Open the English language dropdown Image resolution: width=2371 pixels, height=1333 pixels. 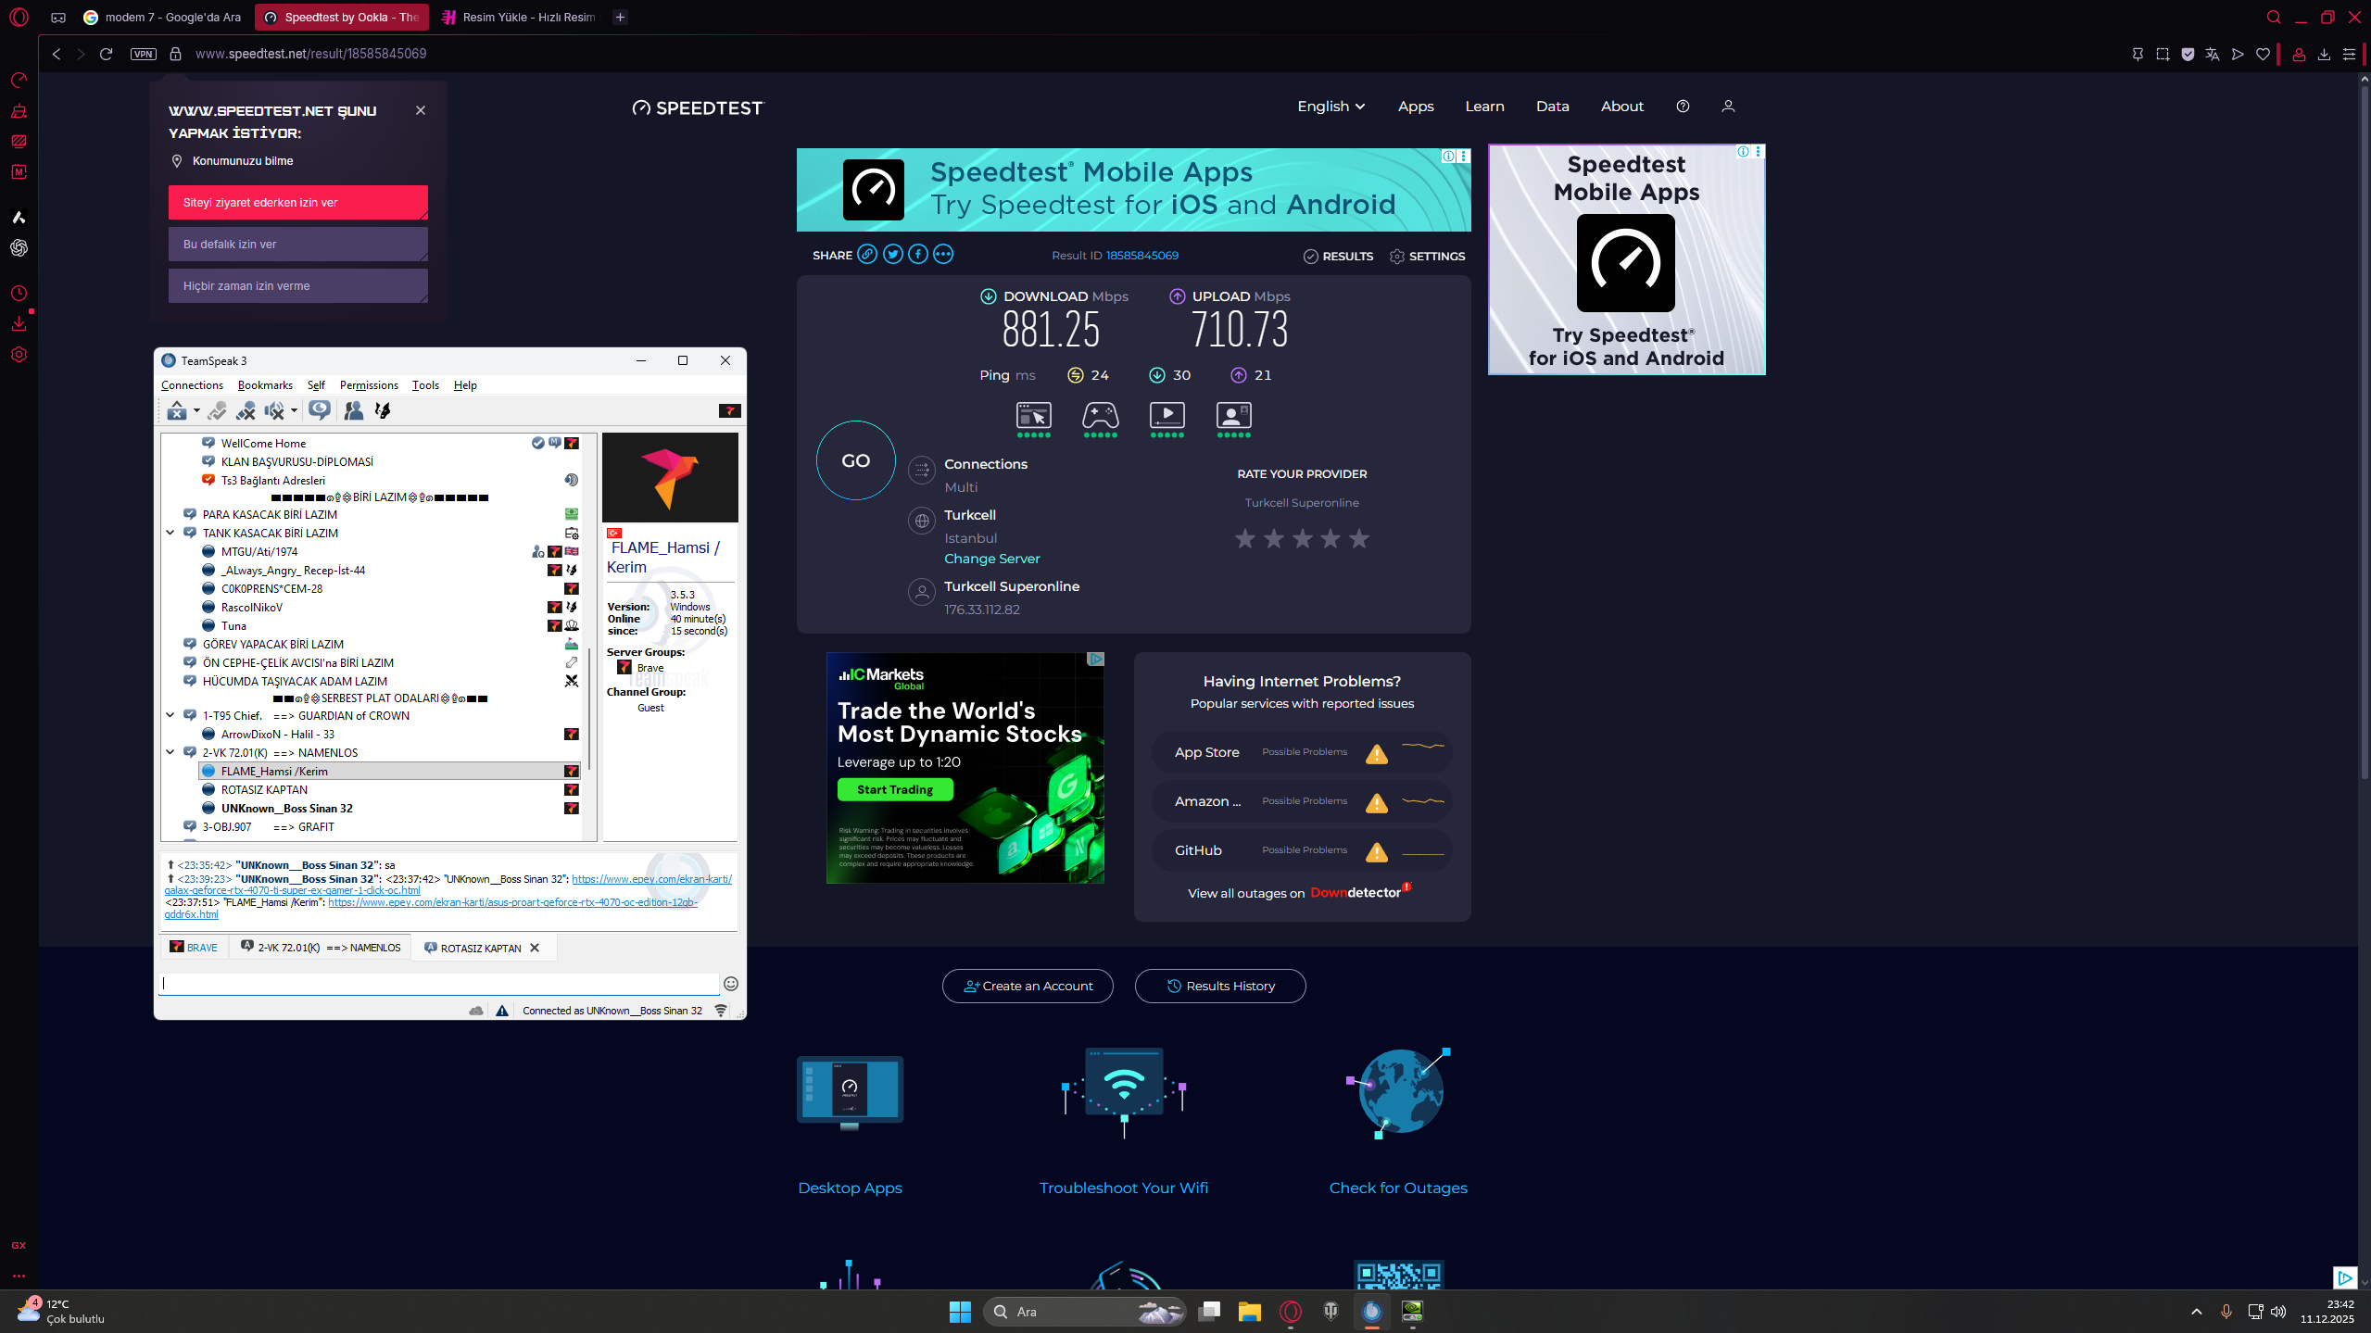tap(1331, 107)
